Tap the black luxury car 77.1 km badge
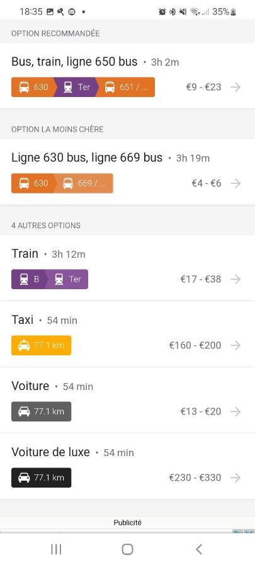 pos(41,478)
